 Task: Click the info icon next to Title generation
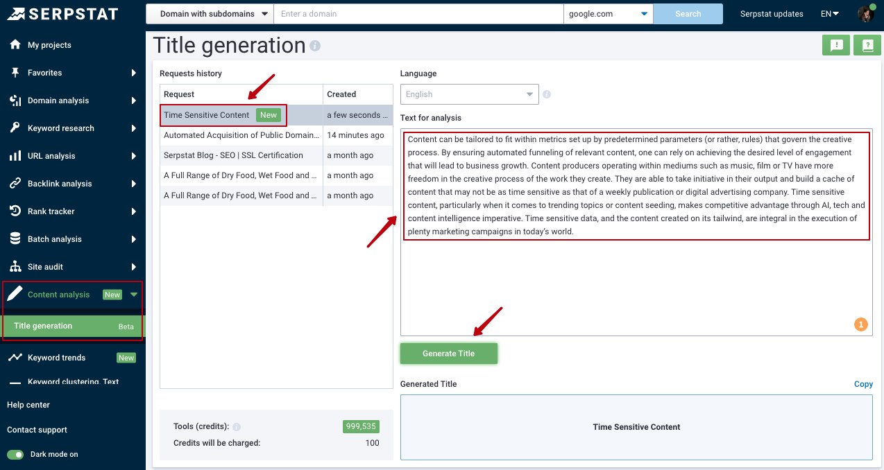click(315, 46)
